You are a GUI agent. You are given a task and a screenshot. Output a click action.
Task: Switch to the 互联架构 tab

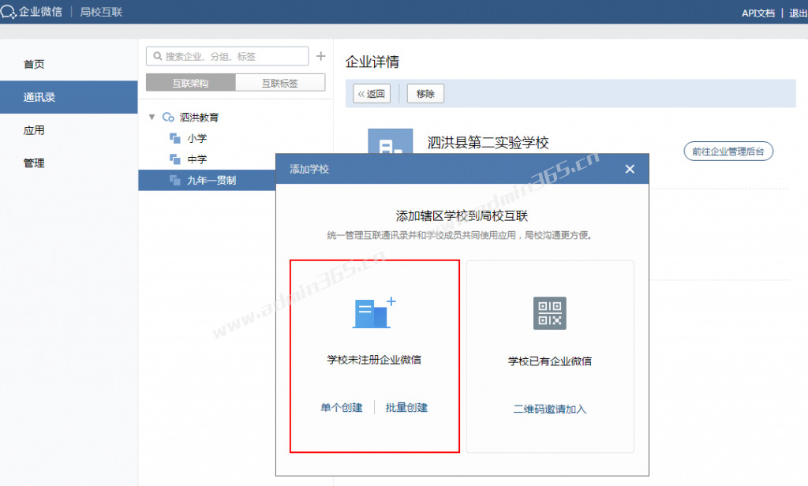pyautogui.click(x=191, y=83)
